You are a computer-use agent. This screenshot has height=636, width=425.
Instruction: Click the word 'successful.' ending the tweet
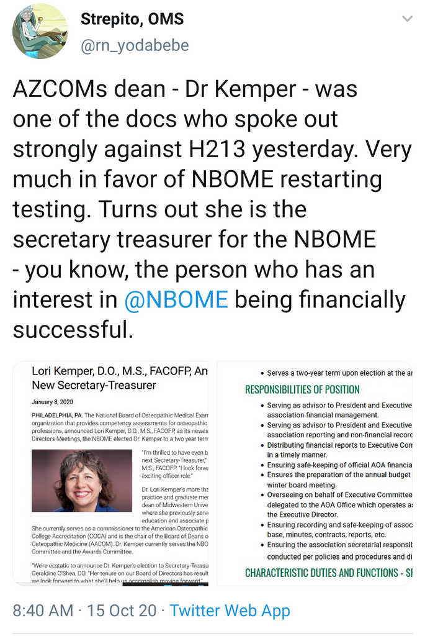pyautogui.click(x=73, y=329)
